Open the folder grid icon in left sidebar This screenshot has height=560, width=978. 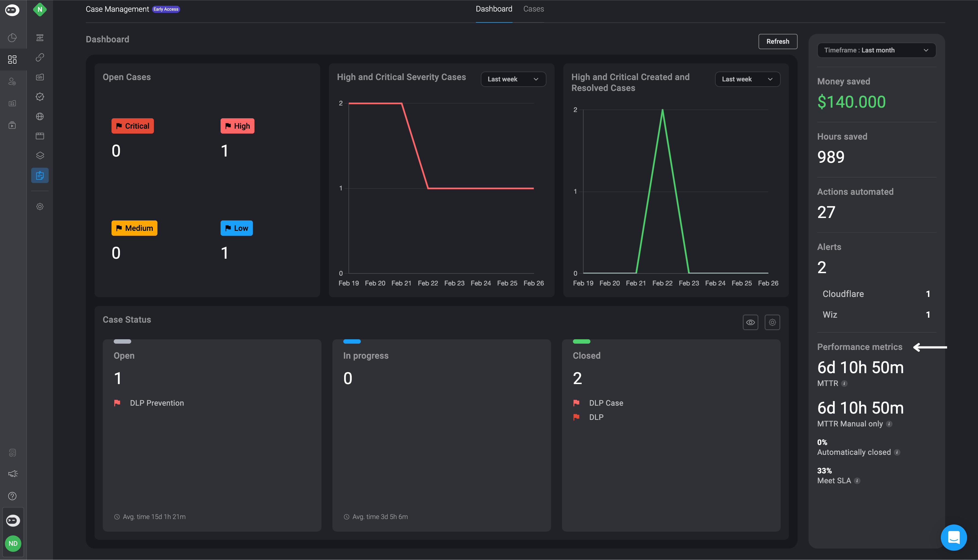(x=12, y=104)
